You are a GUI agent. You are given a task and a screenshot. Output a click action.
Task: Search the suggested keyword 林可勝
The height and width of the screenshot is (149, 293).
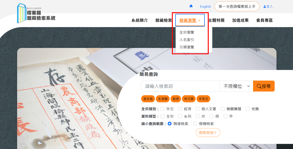(189, 99)
